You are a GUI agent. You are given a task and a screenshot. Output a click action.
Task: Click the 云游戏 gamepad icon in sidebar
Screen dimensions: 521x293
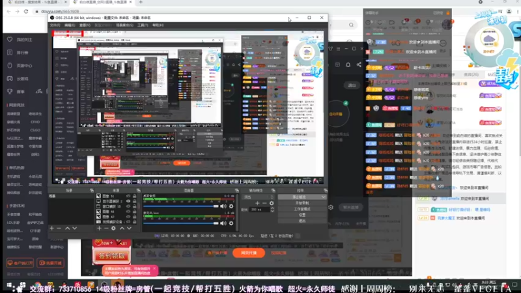pyautogui.click(x=10, y=78)
